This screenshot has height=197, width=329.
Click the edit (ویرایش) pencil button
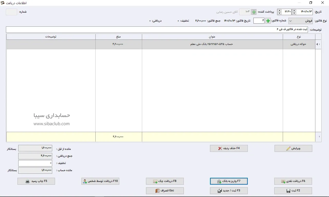[293, 148]
